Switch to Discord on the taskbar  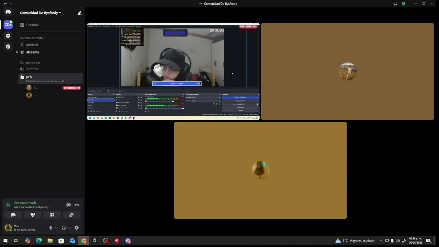(128, 241)
